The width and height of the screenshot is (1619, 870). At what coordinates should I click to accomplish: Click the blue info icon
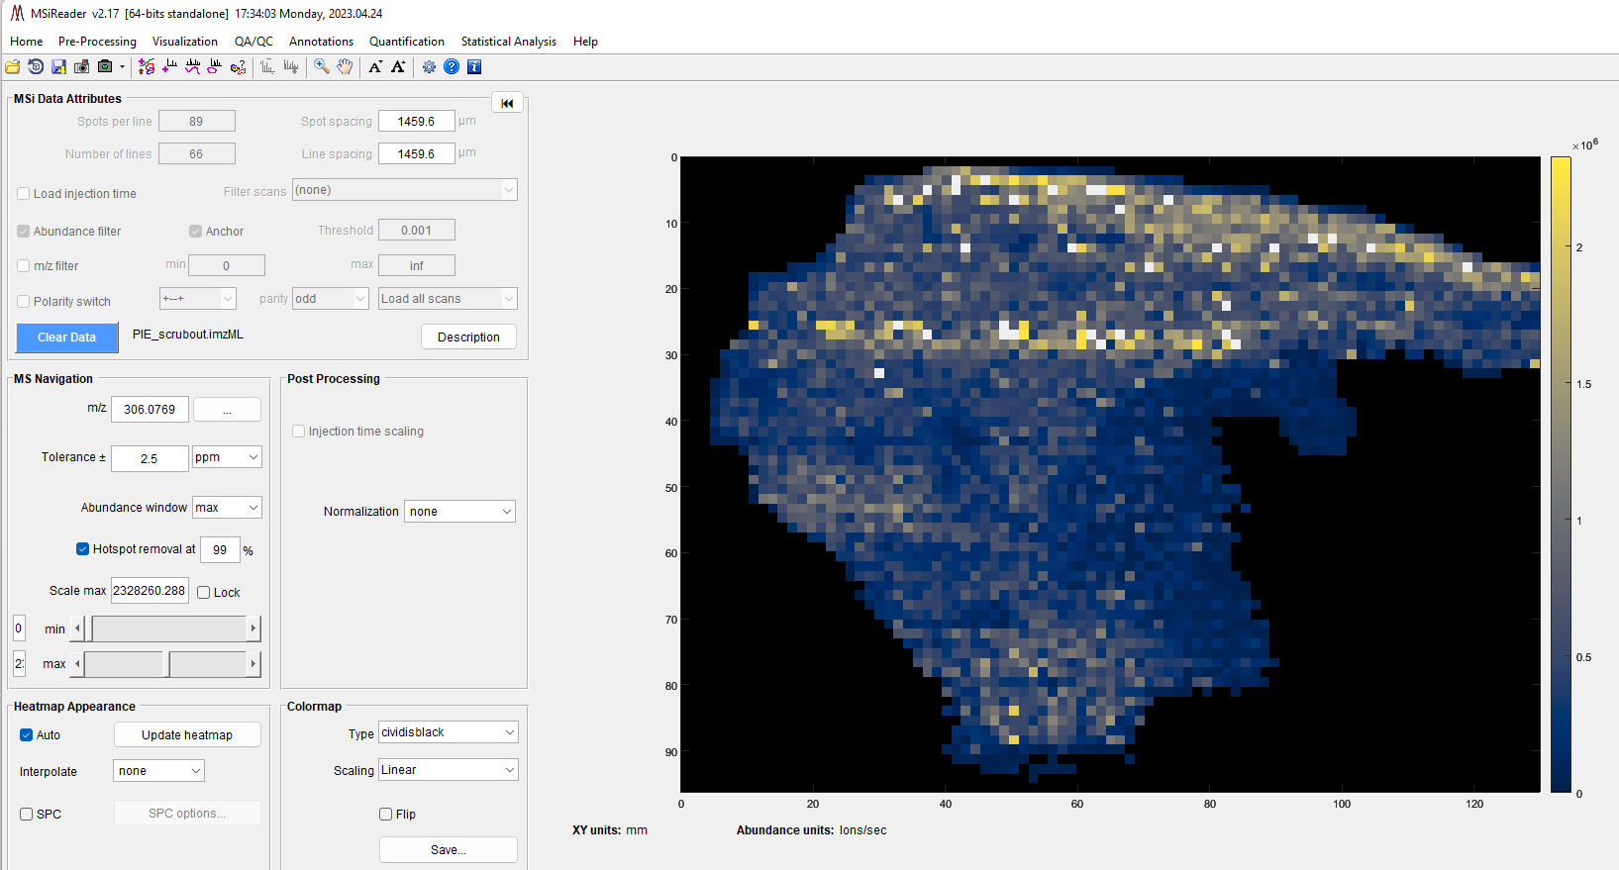pyautogui.click(x=474, y=66)
